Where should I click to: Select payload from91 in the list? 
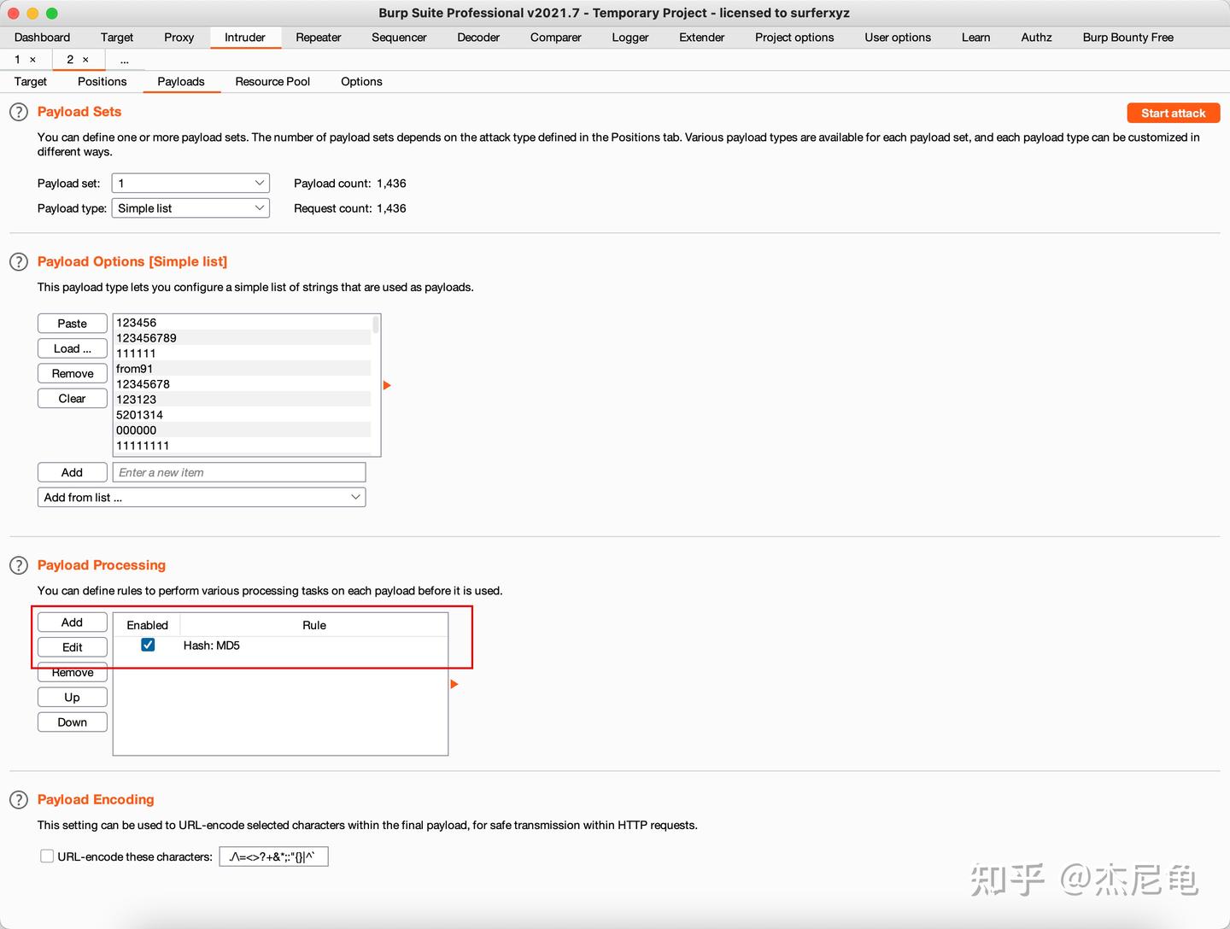(243, 369)
